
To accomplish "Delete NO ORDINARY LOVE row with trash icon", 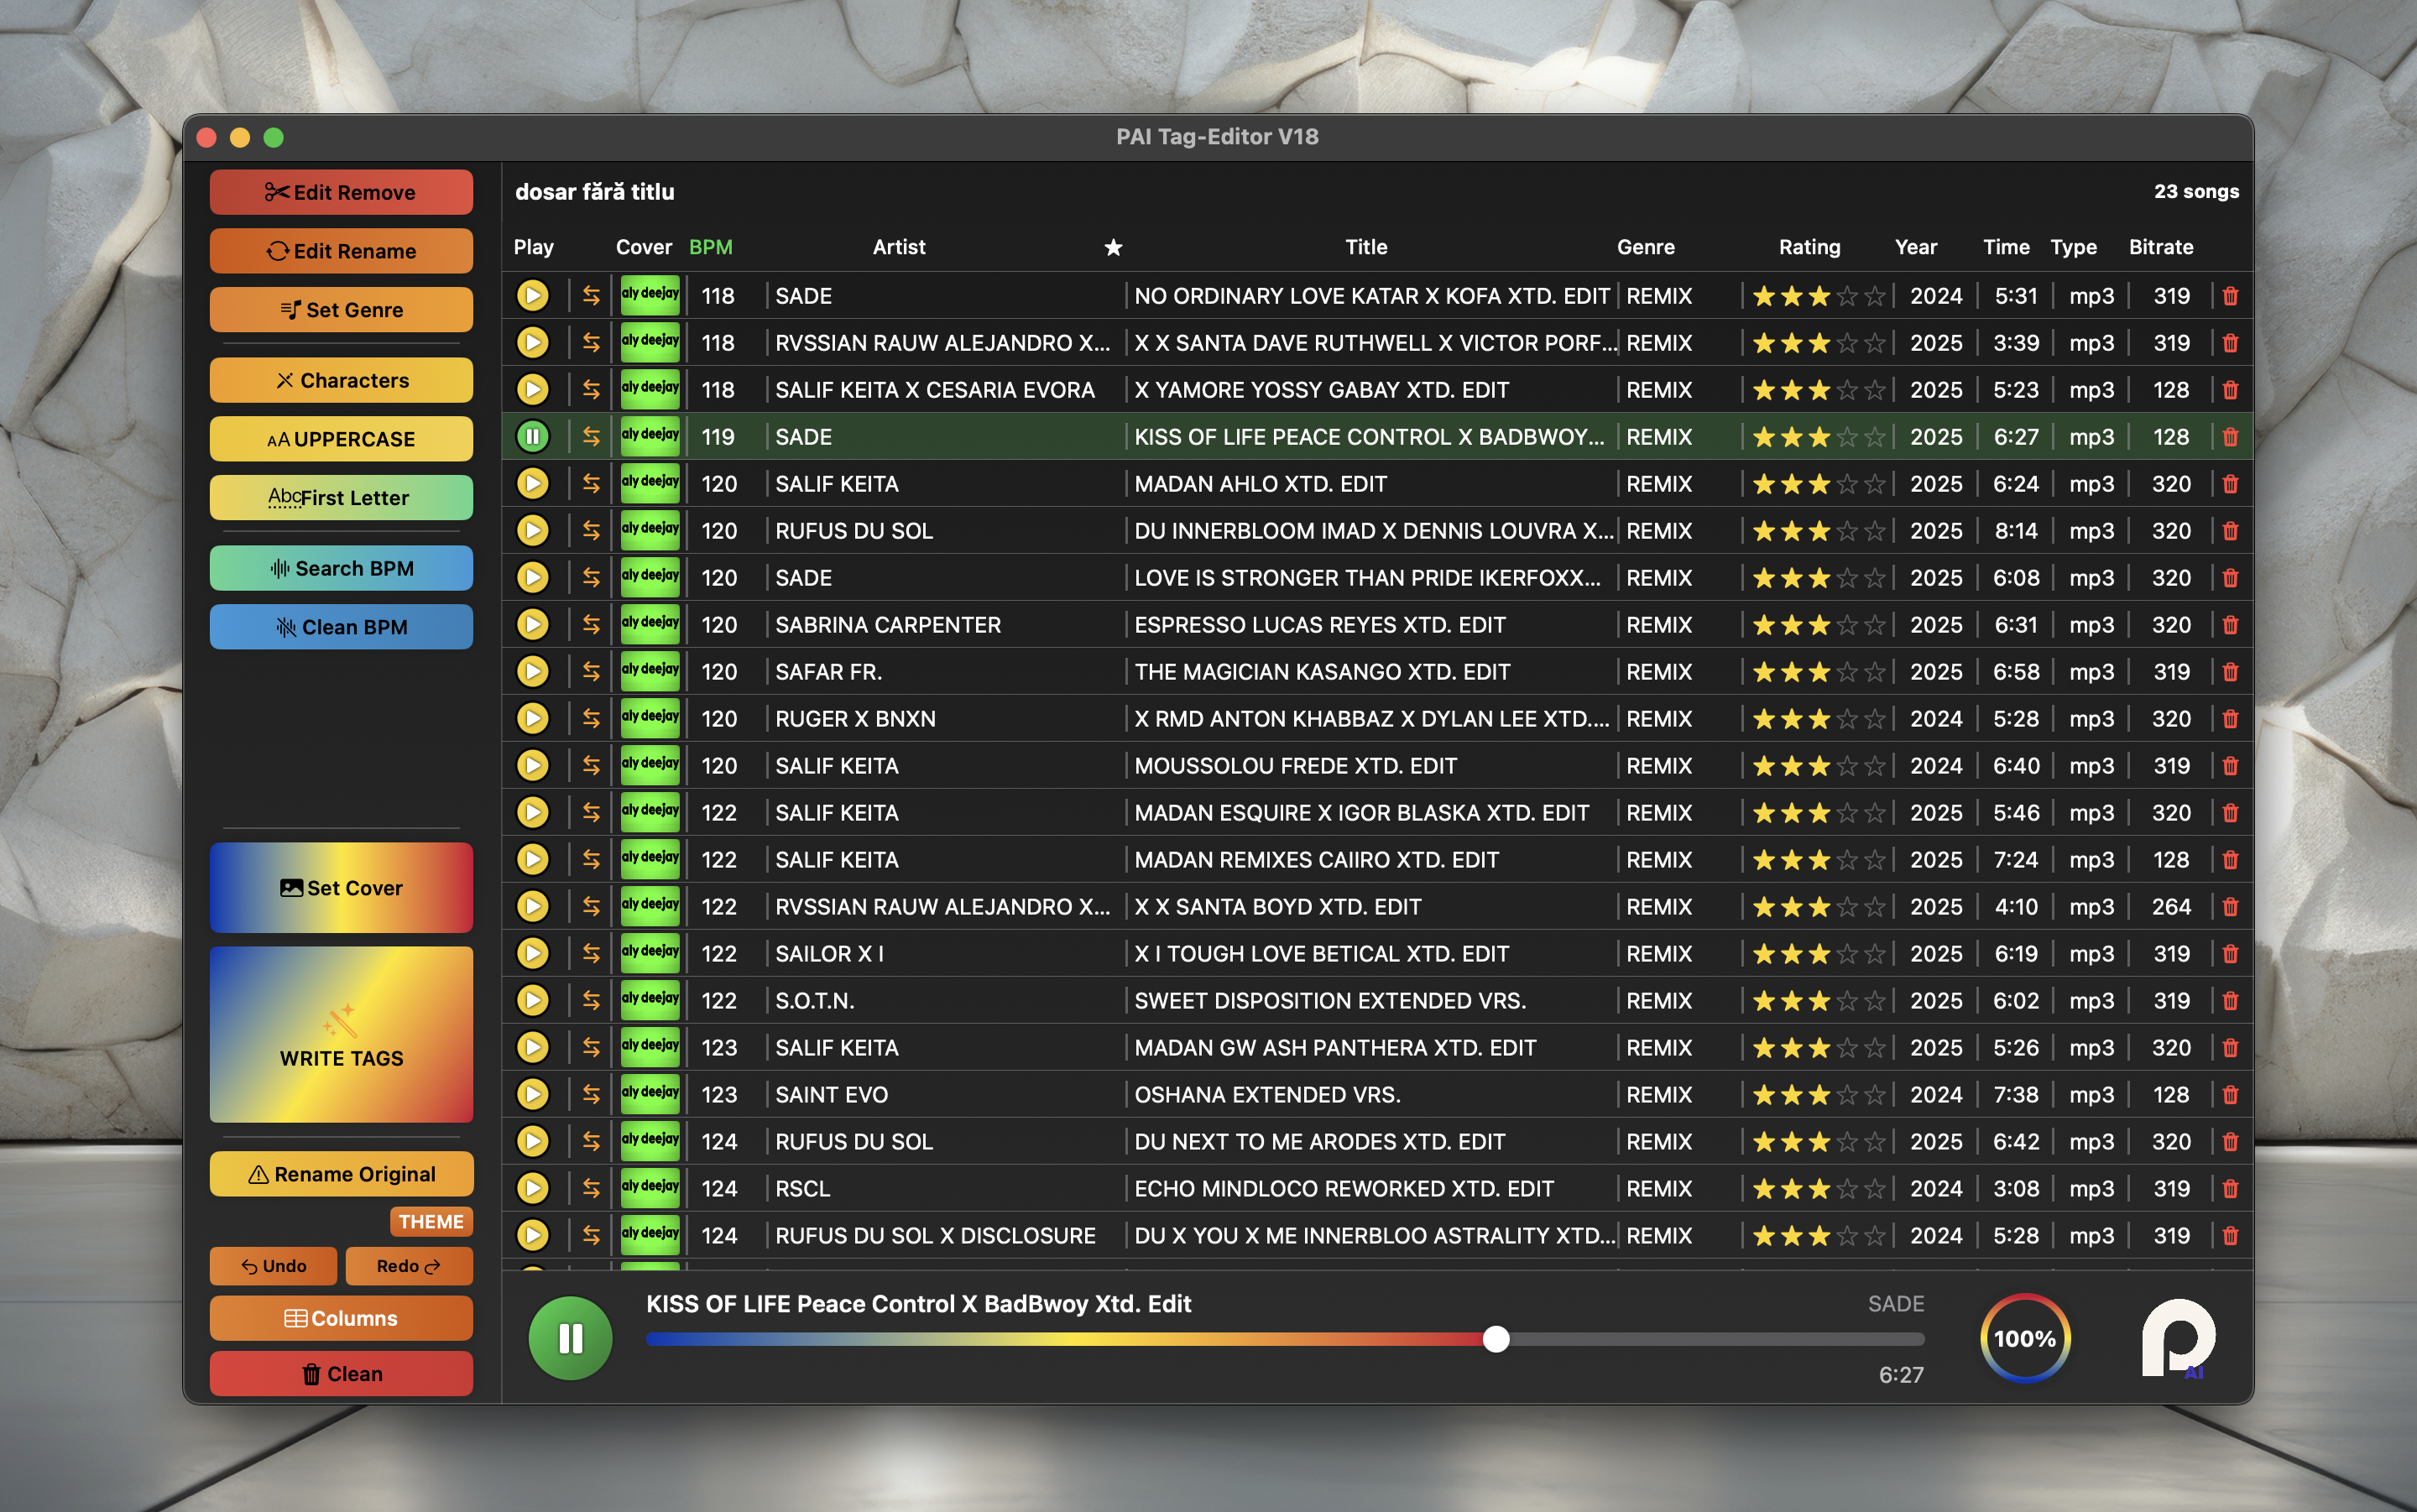I will (2229, 295).
